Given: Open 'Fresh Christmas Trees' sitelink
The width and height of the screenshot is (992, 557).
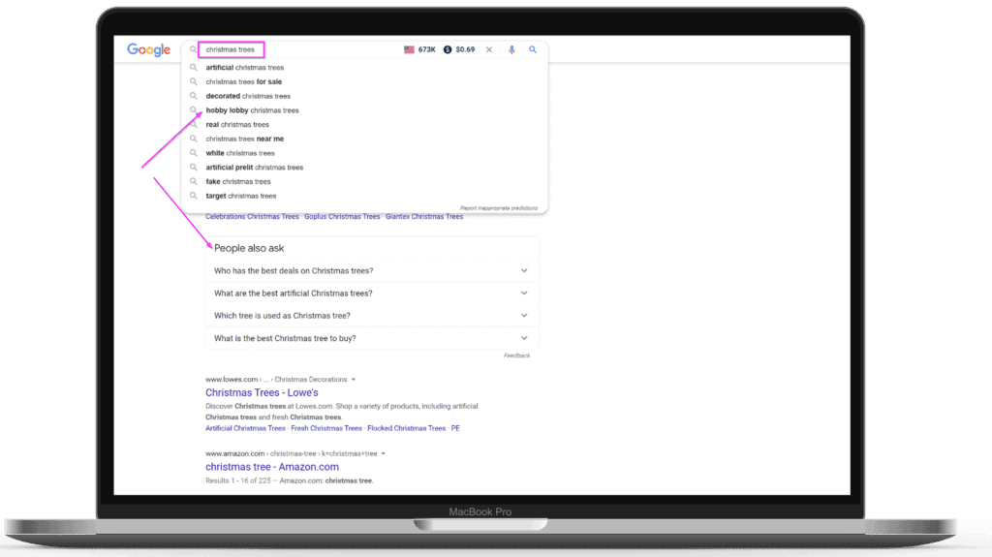Looking at the screenshot, I should (x=326, y=428).
